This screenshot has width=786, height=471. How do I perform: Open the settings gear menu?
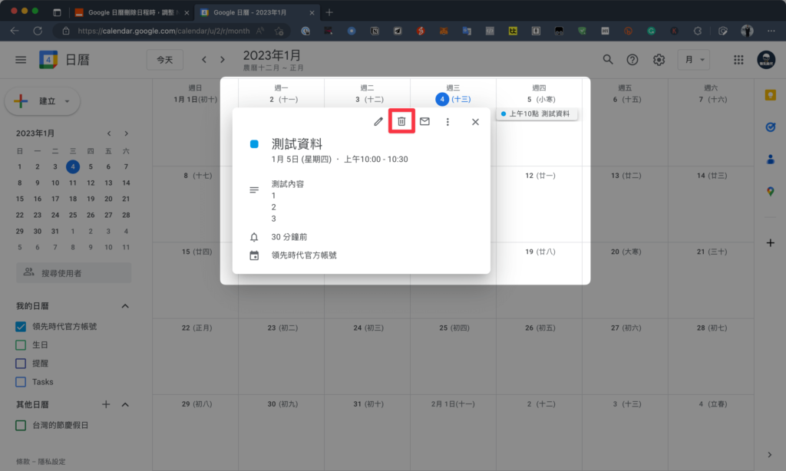pyautogui.click(x=659, y=60)
